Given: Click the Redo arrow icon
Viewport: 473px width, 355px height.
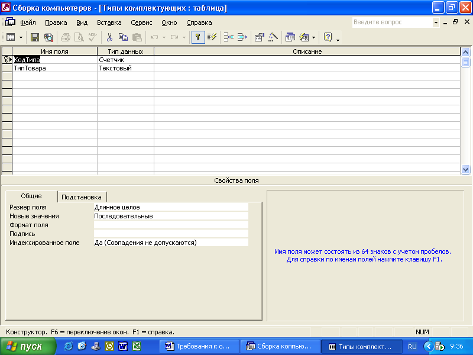Looking at the screenshot, I should point(174,37).
